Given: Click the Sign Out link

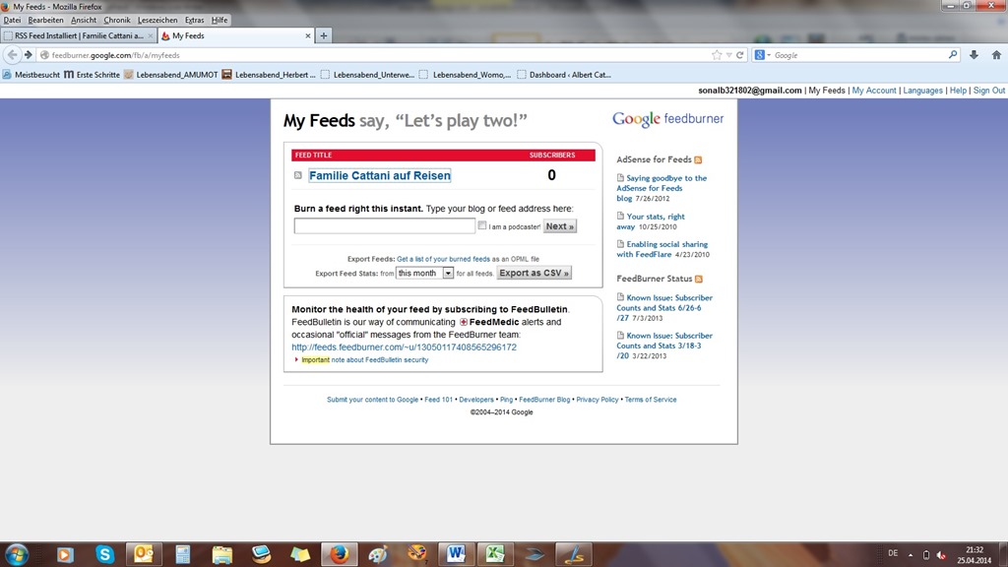Looking at the screenshot, I should pyautogui.click(x=988, y=91).
